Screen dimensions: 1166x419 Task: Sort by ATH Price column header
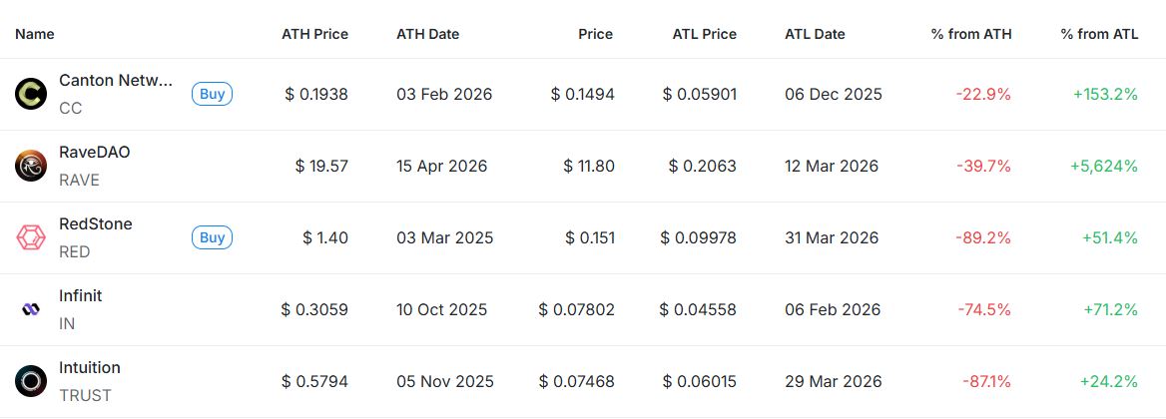[x=314, y=34]
